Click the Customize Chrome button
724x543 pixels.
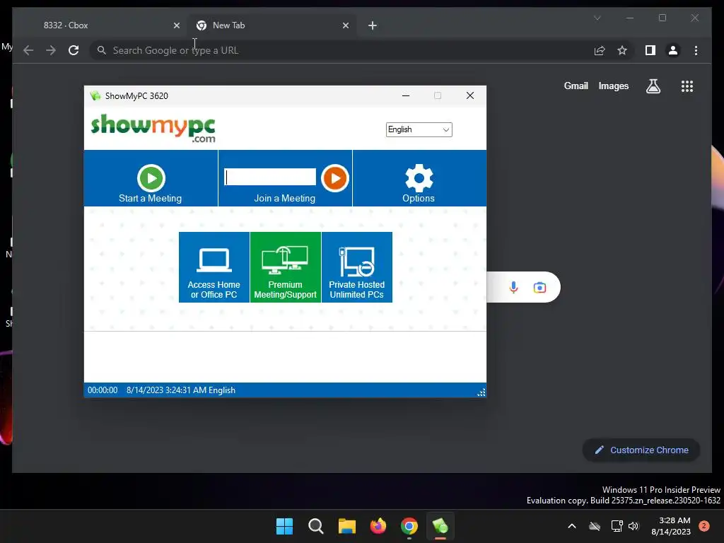641,450
